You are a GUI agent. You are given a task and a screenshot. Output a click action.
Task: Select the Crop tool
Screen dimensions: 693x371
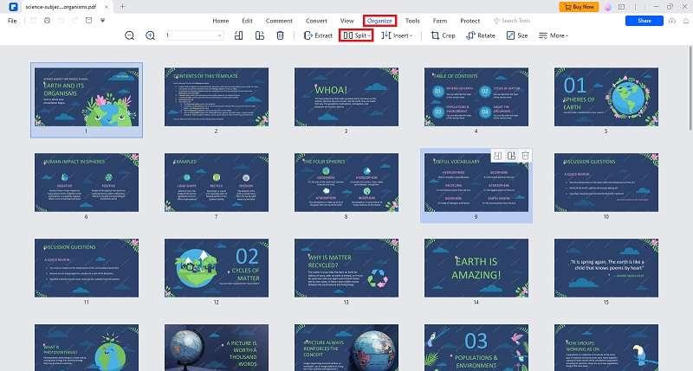click(443, 35)
